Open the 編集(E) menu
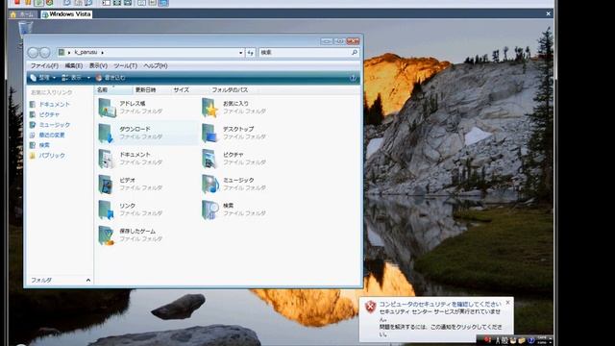The width and height of the screenshot is (615, 346). (74, 65)
